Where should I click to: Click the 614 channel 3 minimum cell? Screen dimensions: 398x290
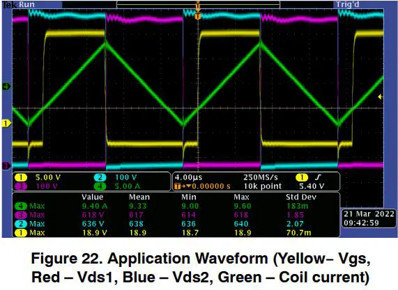point(189,216)
